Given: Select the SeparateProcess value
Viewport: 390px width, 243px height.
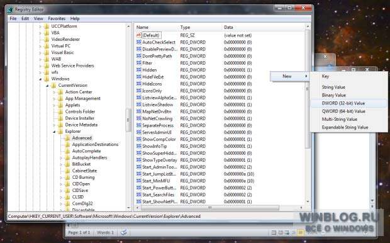Looking at the screenshot, I should pos(158,125).
